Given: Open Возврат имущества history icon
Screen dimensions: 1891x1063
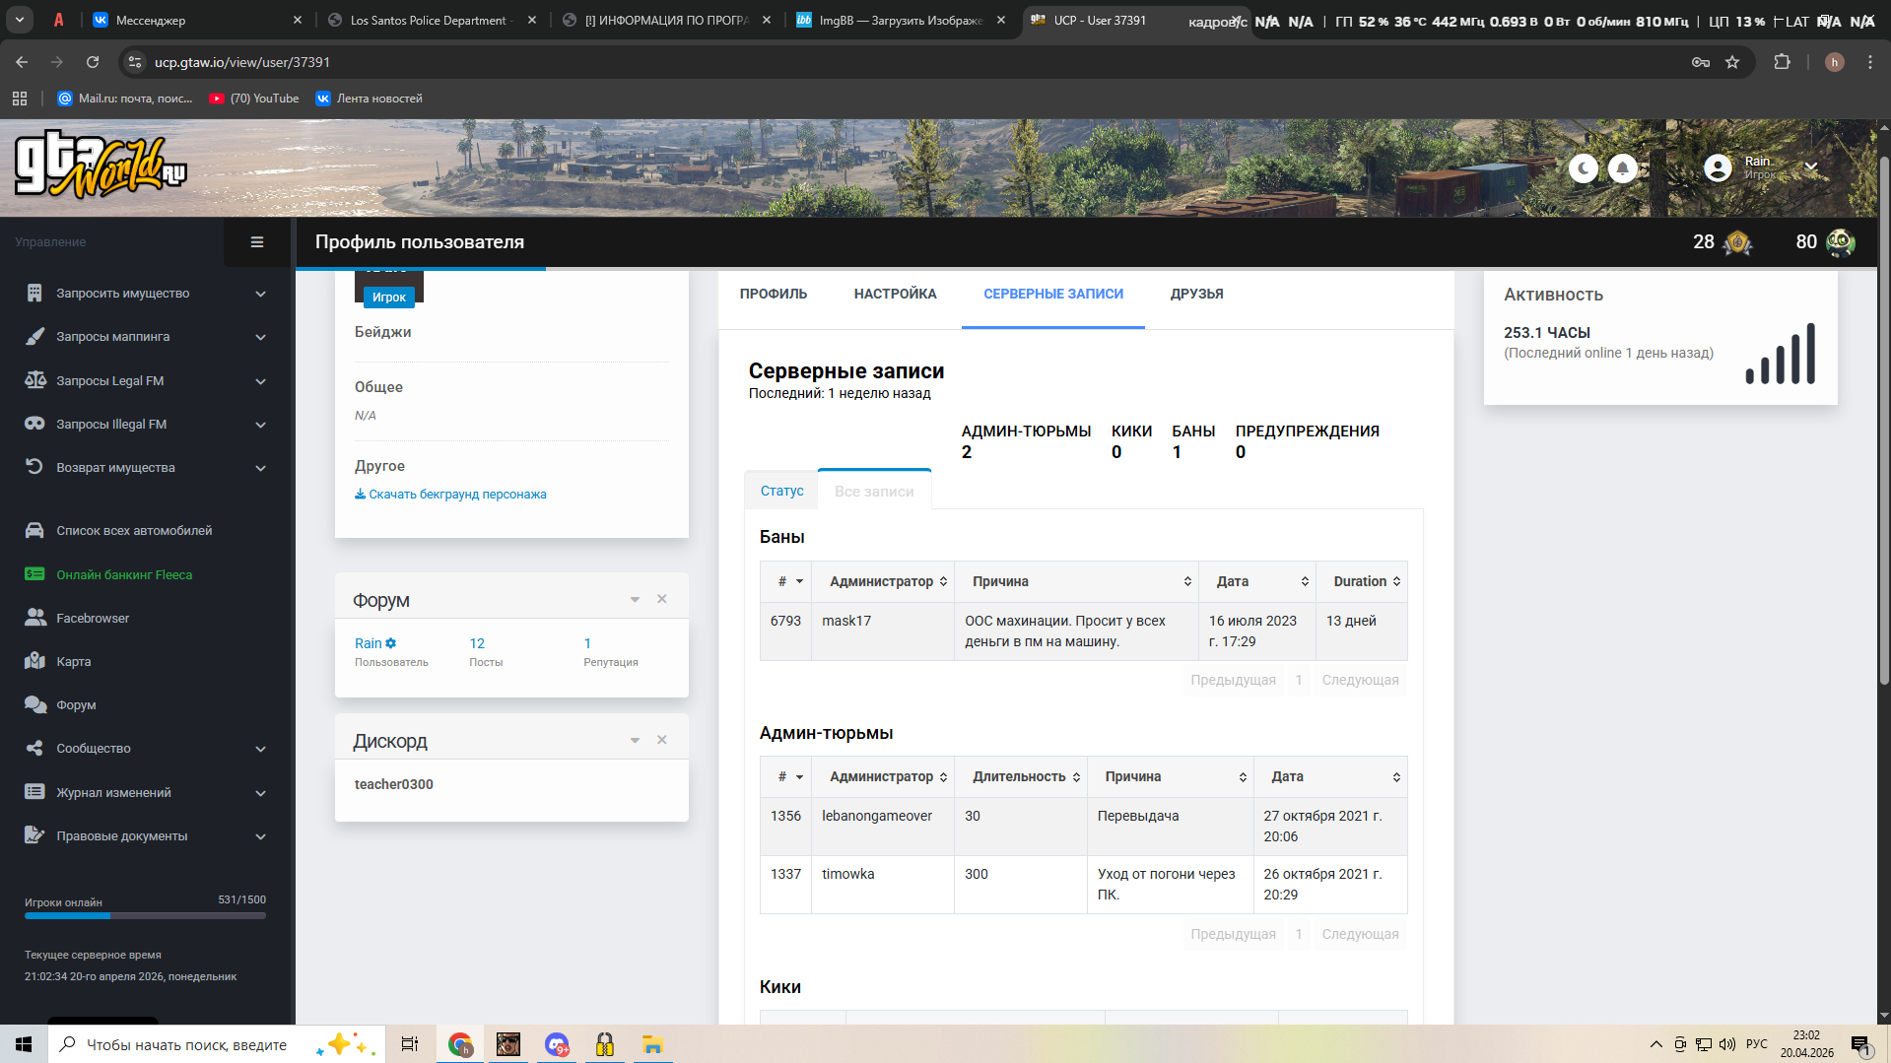Looking at the screenshot, I should point(34,467).
